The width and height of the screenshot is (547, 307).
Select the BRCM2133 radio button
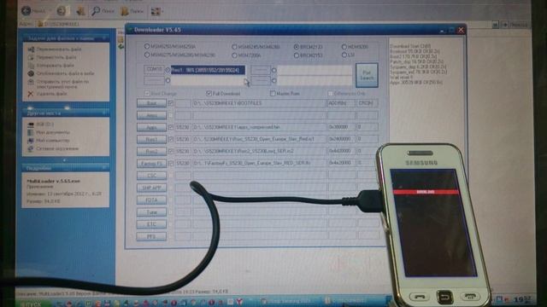[297, 46]
